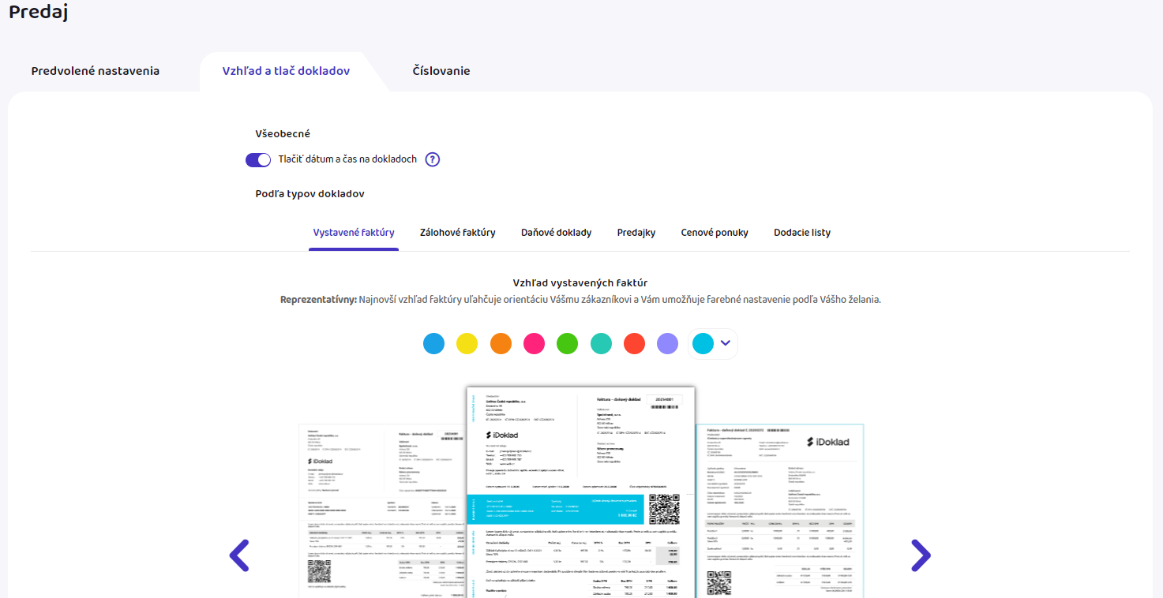Image resolution: width=1163 pixels, height=598 pixels.
Task: Select the Cenové ponuky document type
Action: (x=715, y=233)
